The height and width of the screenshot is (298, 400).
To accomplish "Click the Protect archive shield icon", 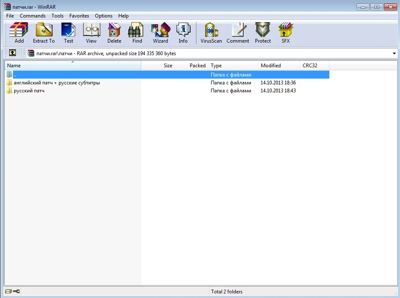I will (263, 33).
